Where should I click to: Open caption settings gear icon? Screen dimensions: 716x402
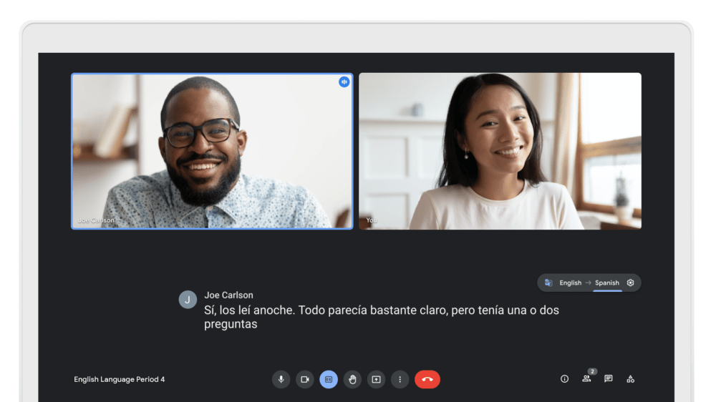pos(630,283)
